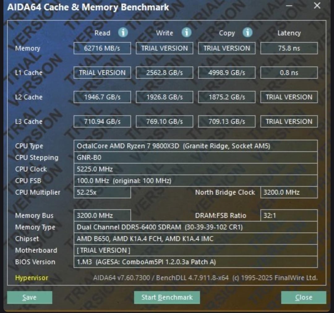Image resolution: width=334 pixels, height=313 pixels.
Task: Minimize the AIDA64 benchmark window
Action: (x=289, y=6)
